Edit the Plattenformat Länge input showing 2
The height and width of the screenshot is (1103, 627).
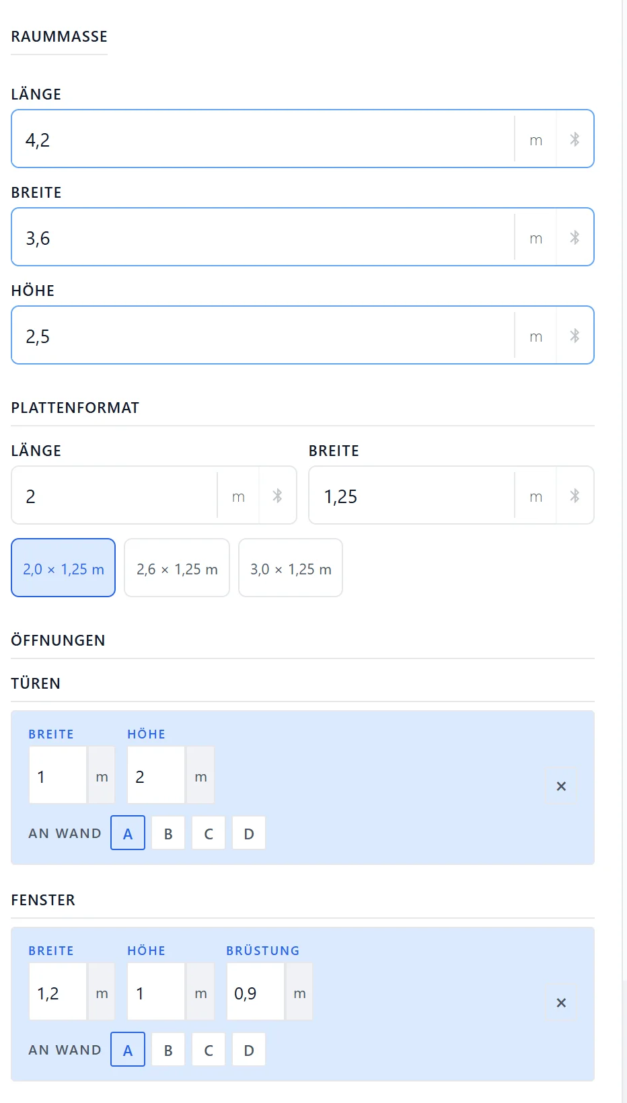(x=114, y=496)
